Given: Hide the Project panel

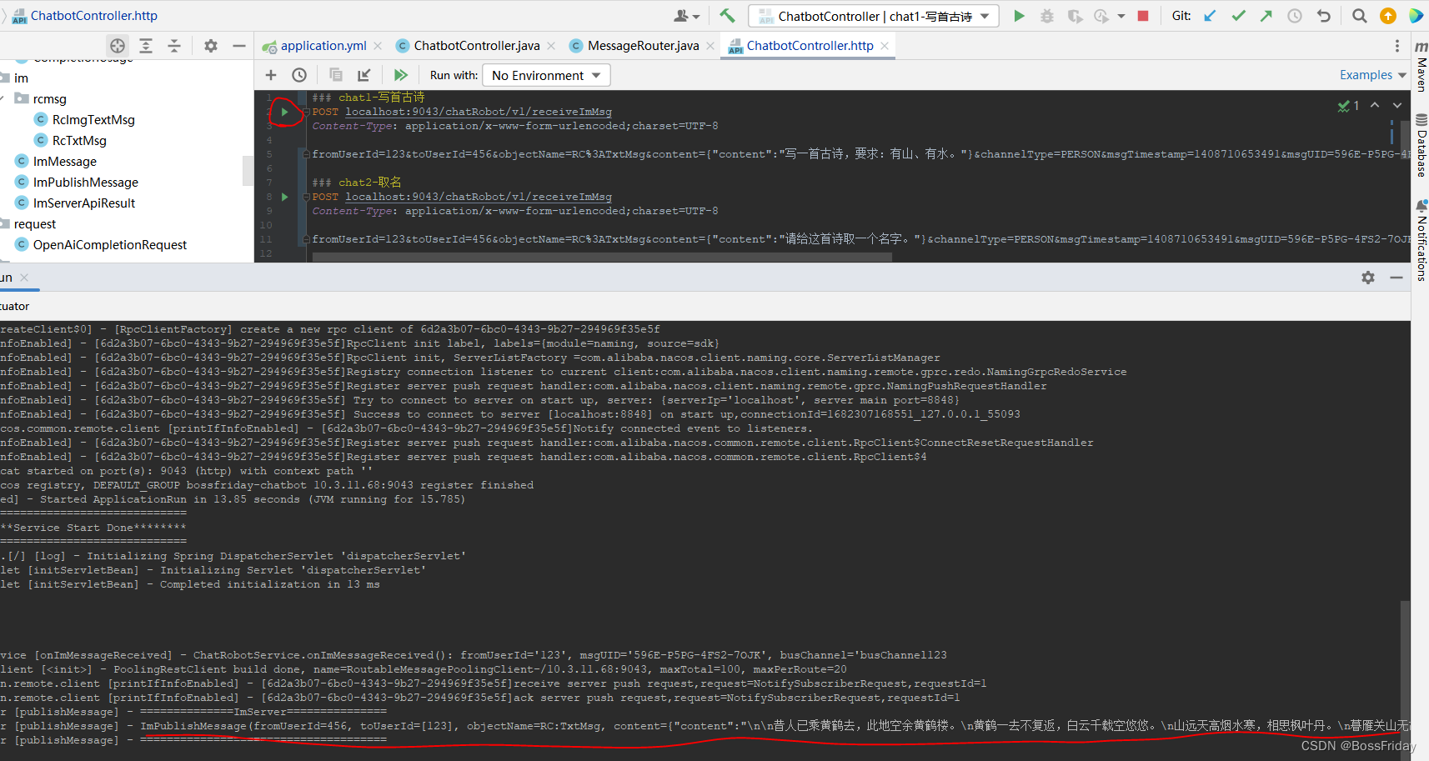Looking at the screenshot, I should (239, 46).
